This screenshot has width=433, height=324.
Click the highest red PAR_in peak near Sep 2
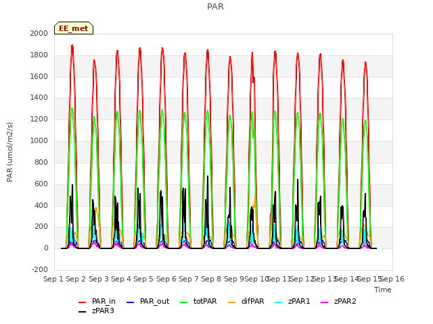(72, 45)
